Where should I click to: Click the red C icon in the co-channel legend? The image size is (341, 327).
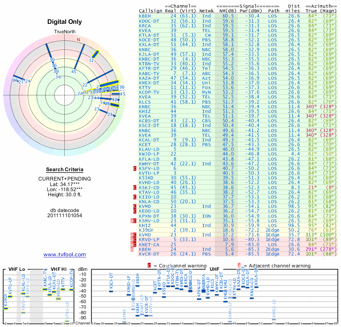pyautogui.click(x=149, y=266)
